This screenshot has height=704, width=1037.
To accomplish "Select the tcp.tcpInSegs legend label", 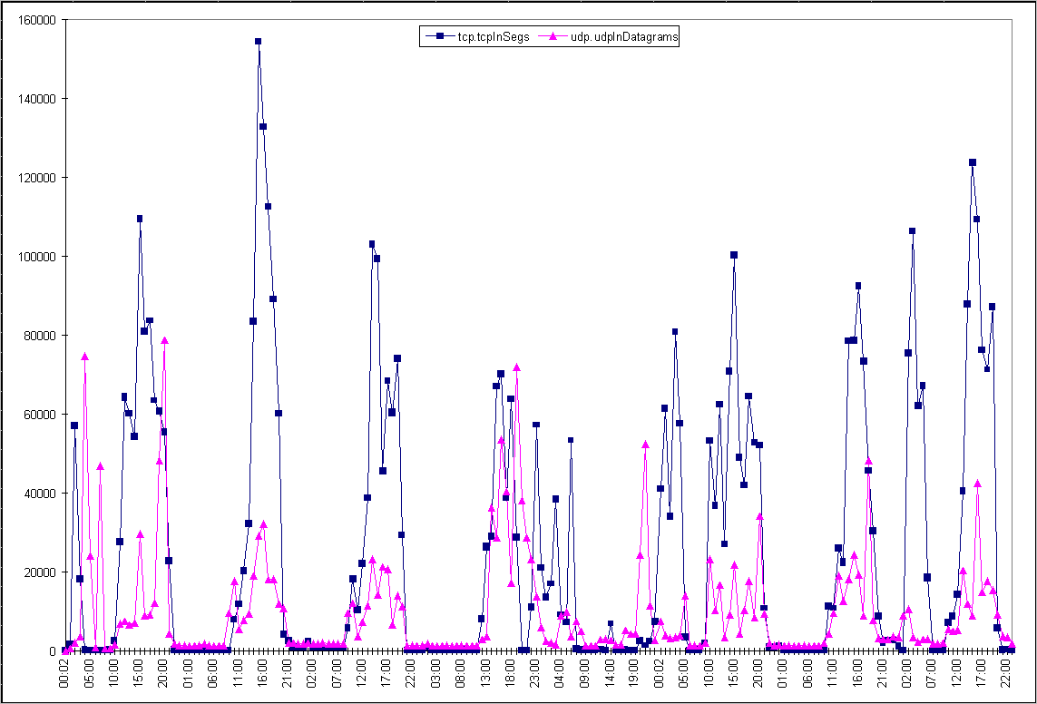I will [x=483, y=36].
